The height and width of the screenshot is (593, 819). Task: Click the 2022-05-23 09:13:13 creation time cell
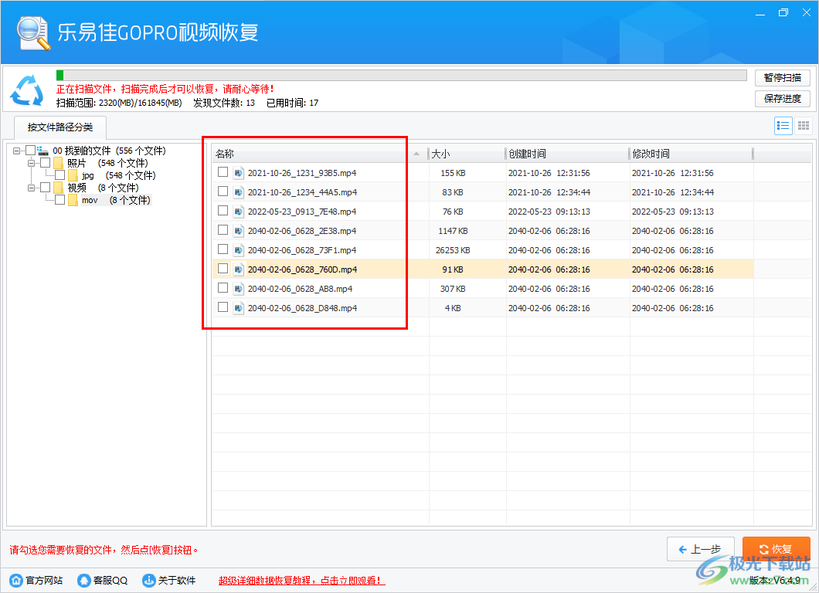(x=549, y=212)
